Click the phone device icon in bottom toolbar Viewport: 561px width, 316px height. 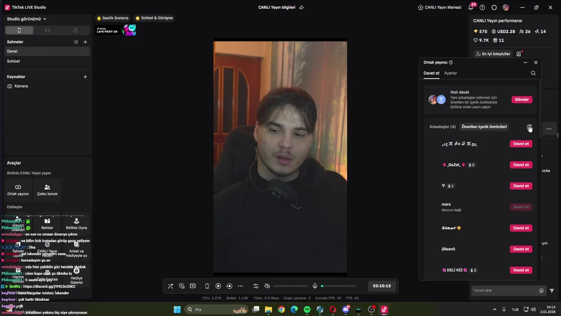pos(207,286)
